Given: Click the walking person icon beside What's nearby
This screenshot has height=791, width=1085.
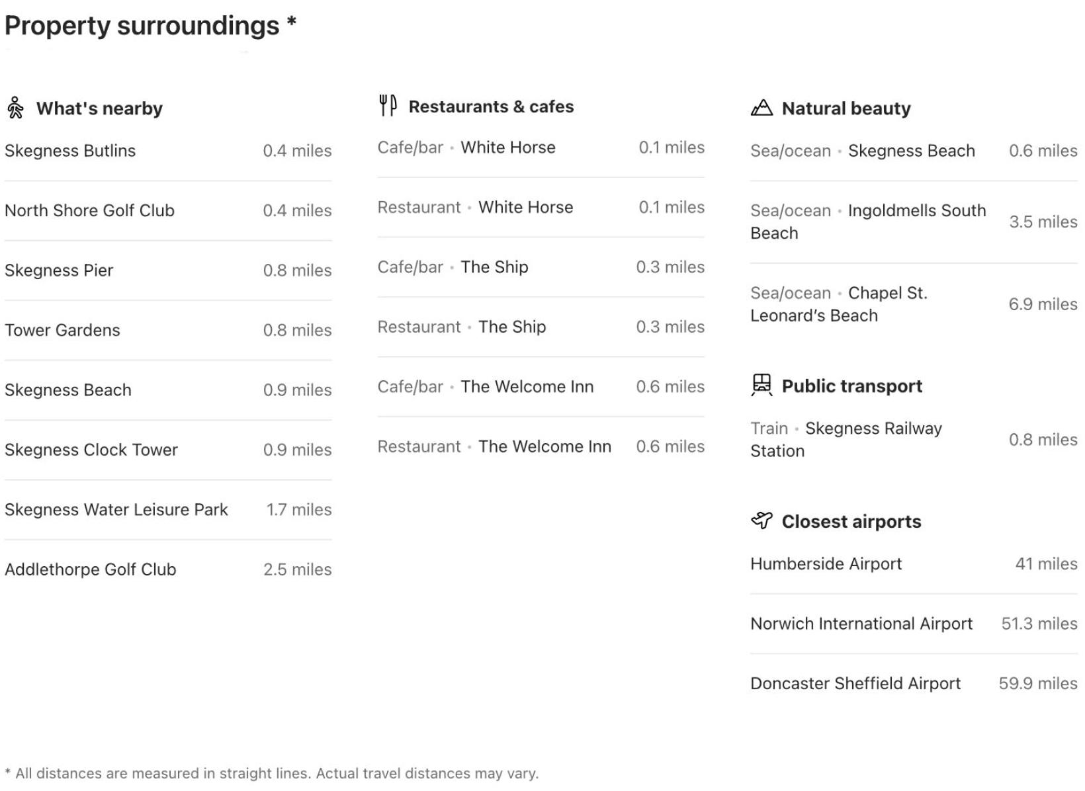Looking at the screenshot, I should tap(15, 108).
